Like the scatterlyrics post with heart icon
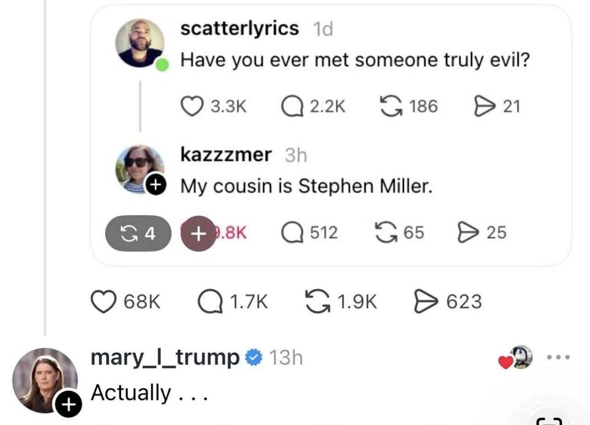Image resolution: width=590 pixels, height=425 pixels. [192, 106]
